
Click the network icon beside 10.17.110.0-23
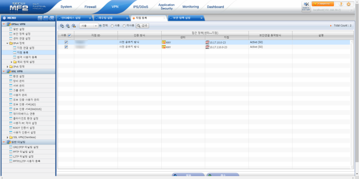point(207,47)
